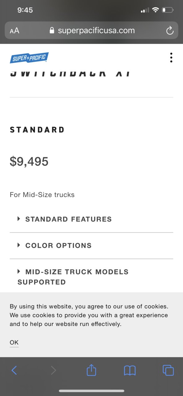Viewport: 183px width, 396px height.
Task: Open the AA reader text options
Action: pyautogui.click(x=15, y=31)
